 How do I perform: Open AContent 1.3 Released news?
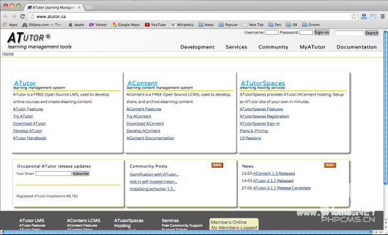point(274,174)
